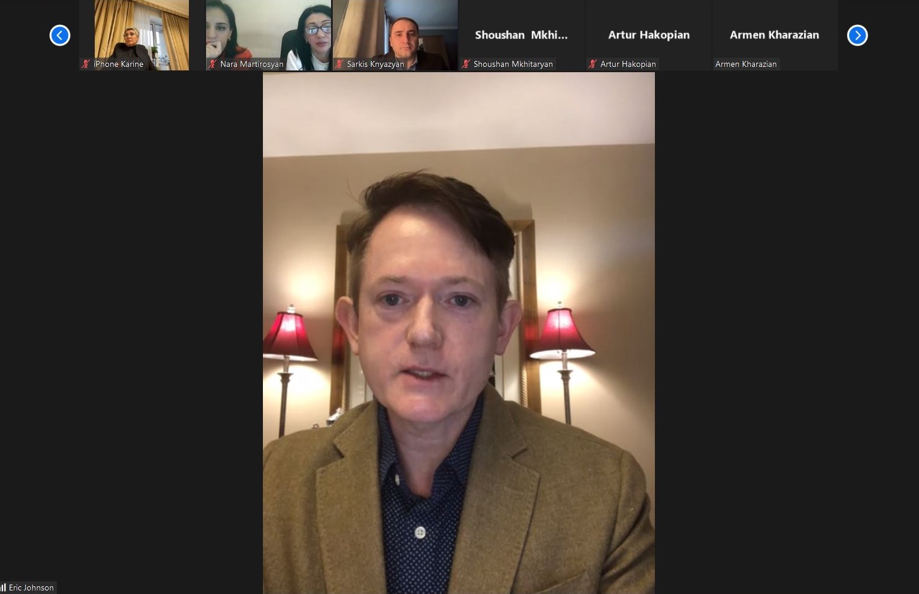Click the Sarkis Knyazyan name tag text
Screen dimensions: 919x594
point(375,64)
